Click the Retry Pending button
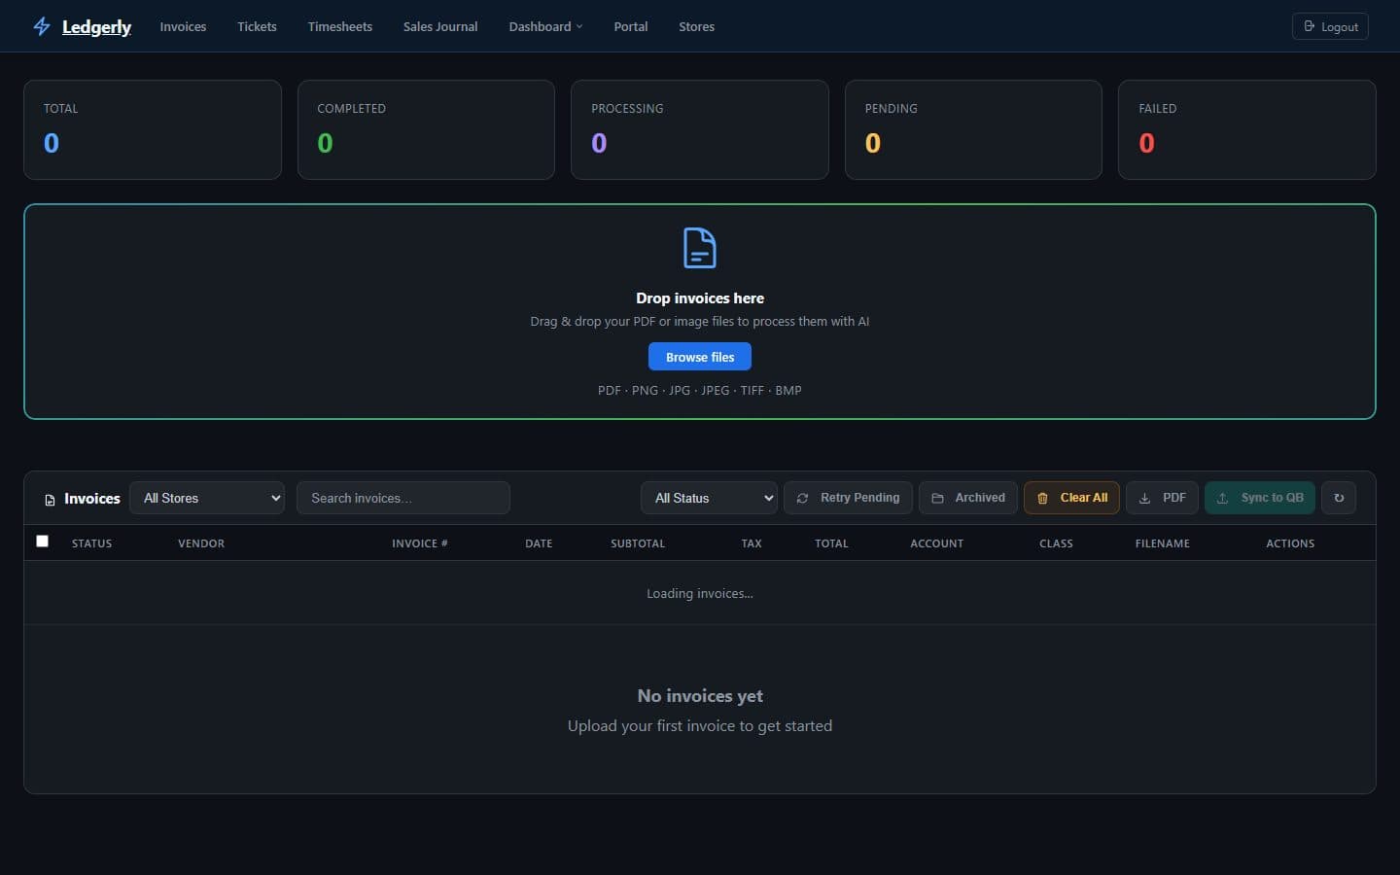The image size is (1400, 875). pos(848,498)
